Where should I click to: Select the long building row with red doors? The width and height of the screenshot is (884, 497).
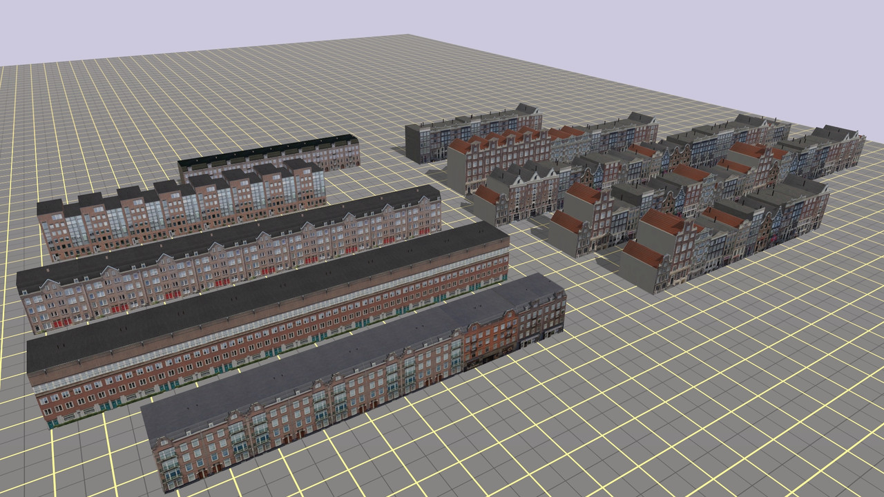click(229, 259)
